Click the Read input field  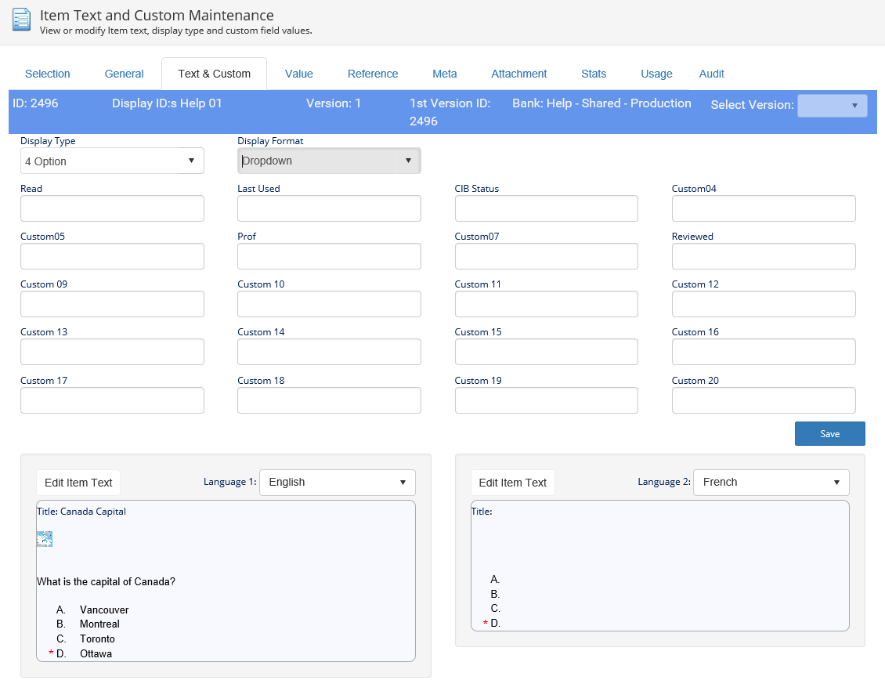tap(112, 208)
